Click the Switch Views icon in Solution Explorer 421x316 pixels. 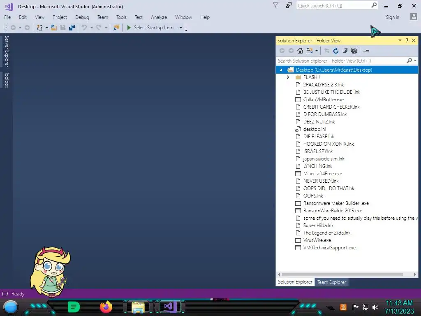point(310,51)
